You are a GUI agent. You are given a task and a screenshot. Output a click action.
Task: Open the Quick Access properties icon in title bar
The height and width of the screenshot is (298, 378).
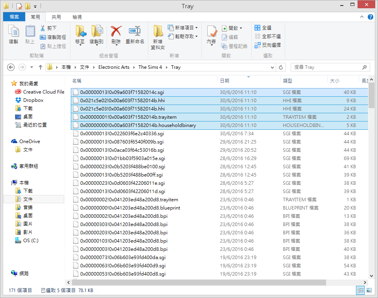19,6
